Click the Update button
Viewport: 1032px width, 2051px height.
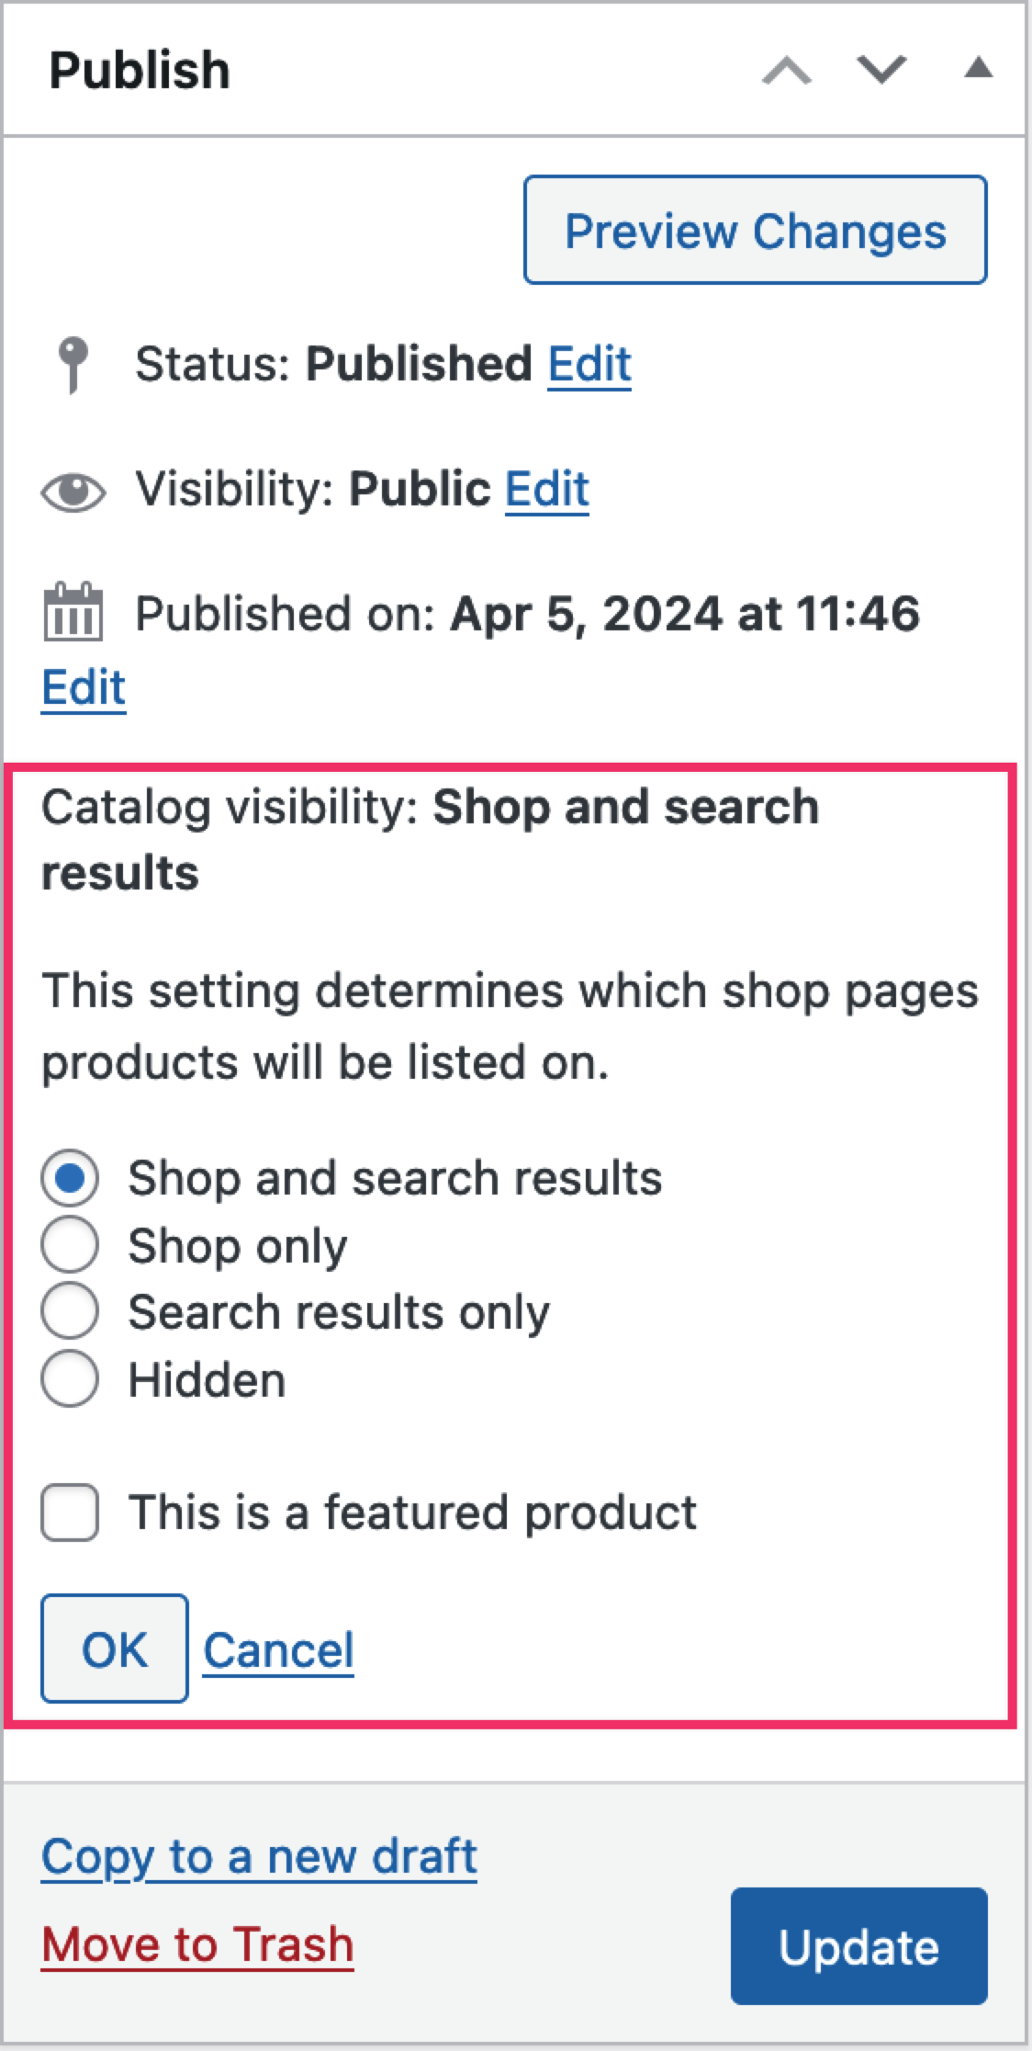tap(858, 1943)
